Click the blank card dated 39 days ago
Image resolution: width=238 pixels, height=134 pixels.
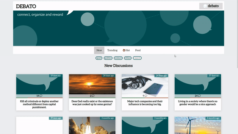[39, 125]
